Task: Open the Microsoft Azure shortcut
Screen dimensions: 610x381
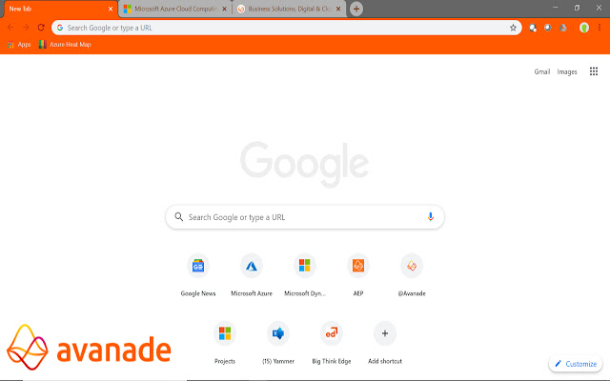Action: tap(252, 275)
